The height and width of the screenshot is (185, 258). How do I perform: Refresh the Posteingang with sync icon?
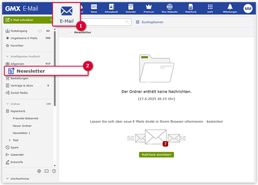click(x=40, y=31)
